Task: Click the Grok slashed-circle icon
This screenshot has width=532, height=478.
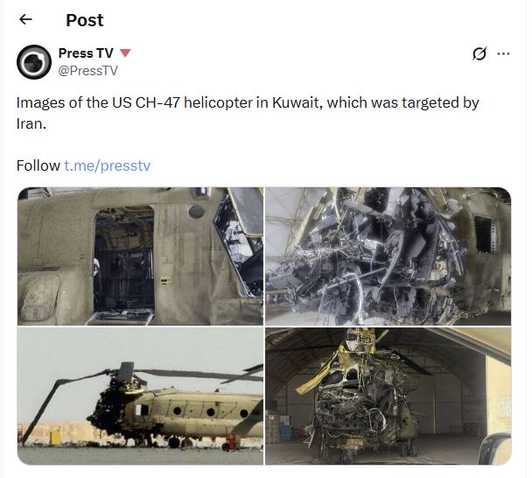Action: (x=479, y=53)
